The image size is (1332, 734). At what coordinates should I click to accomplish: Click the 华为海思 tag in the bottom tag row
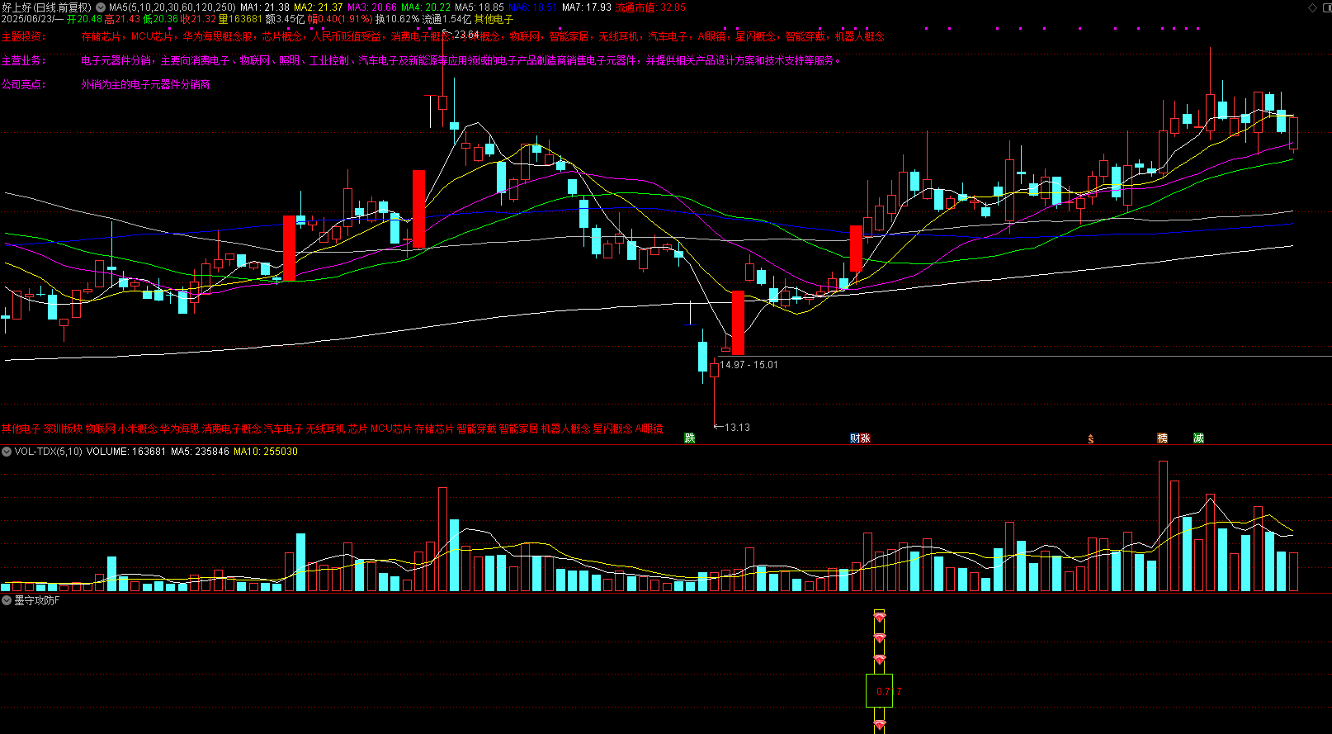179,429
